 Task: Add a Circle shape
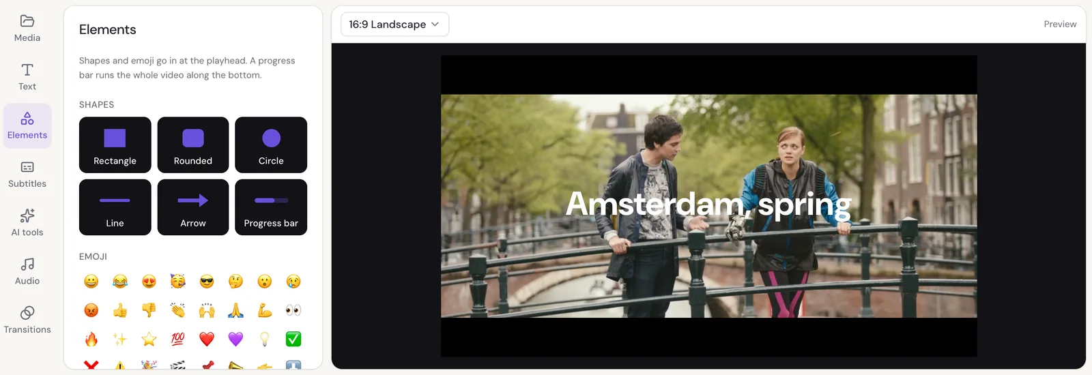(x=271, y=145)
